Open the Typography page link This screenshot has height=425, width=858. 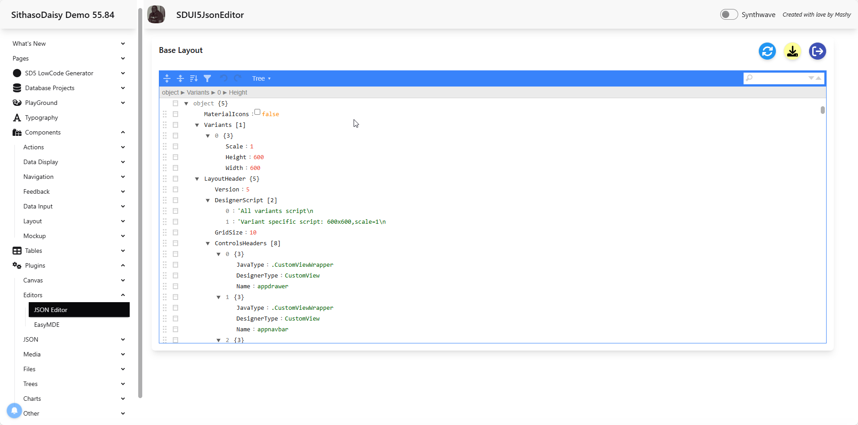click(41, 117)
